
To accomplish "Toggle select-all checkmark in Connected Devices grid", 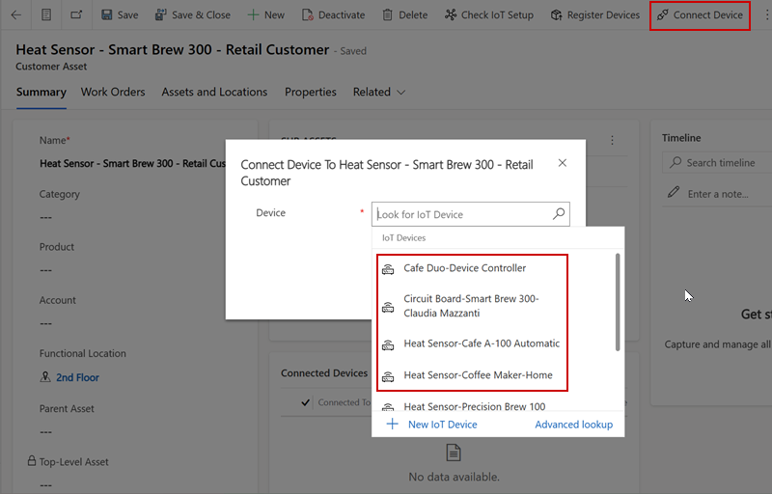I will 305,402.
